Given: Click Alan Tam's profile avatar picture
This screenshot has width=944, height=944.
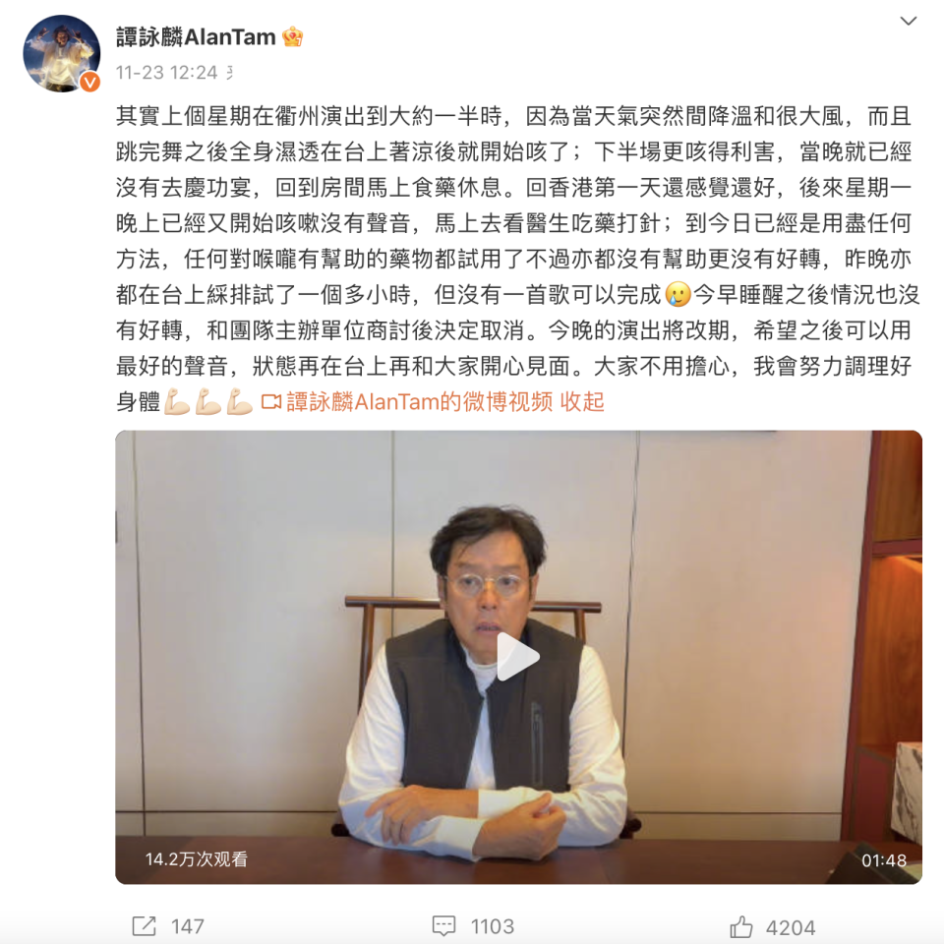Looking at the screenshot, I should (x=61, y=53).
